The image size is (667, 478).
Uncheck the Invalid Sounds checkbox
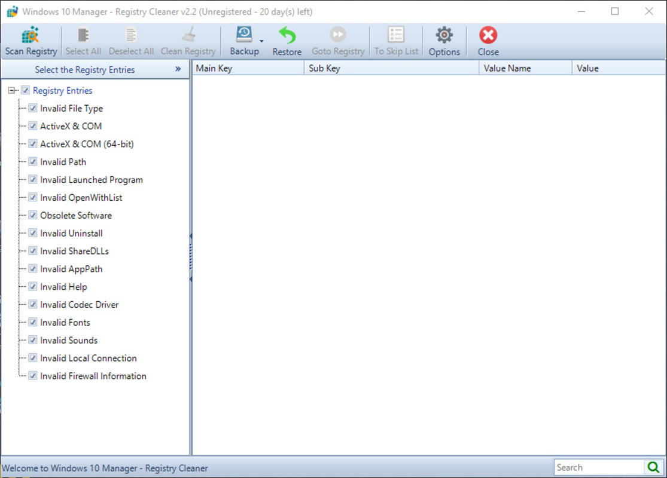pyautogui.click(x=33, y=340)
